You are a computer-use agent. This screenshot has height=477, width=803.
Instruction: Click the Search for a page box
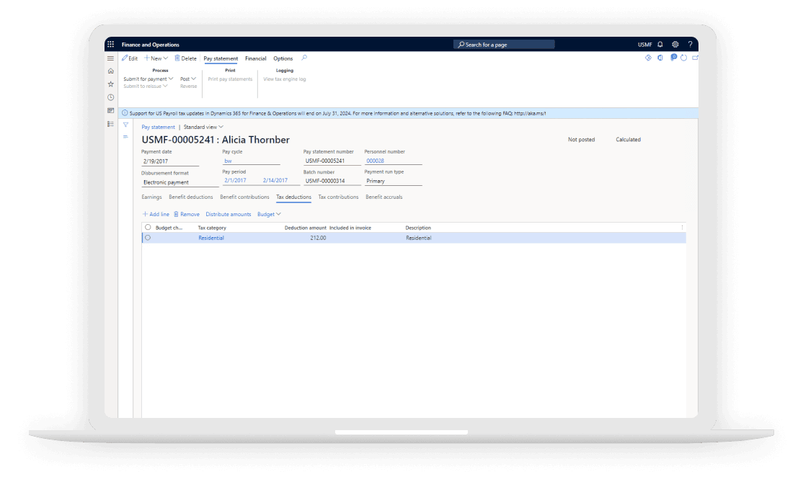[x=504, y=45]
